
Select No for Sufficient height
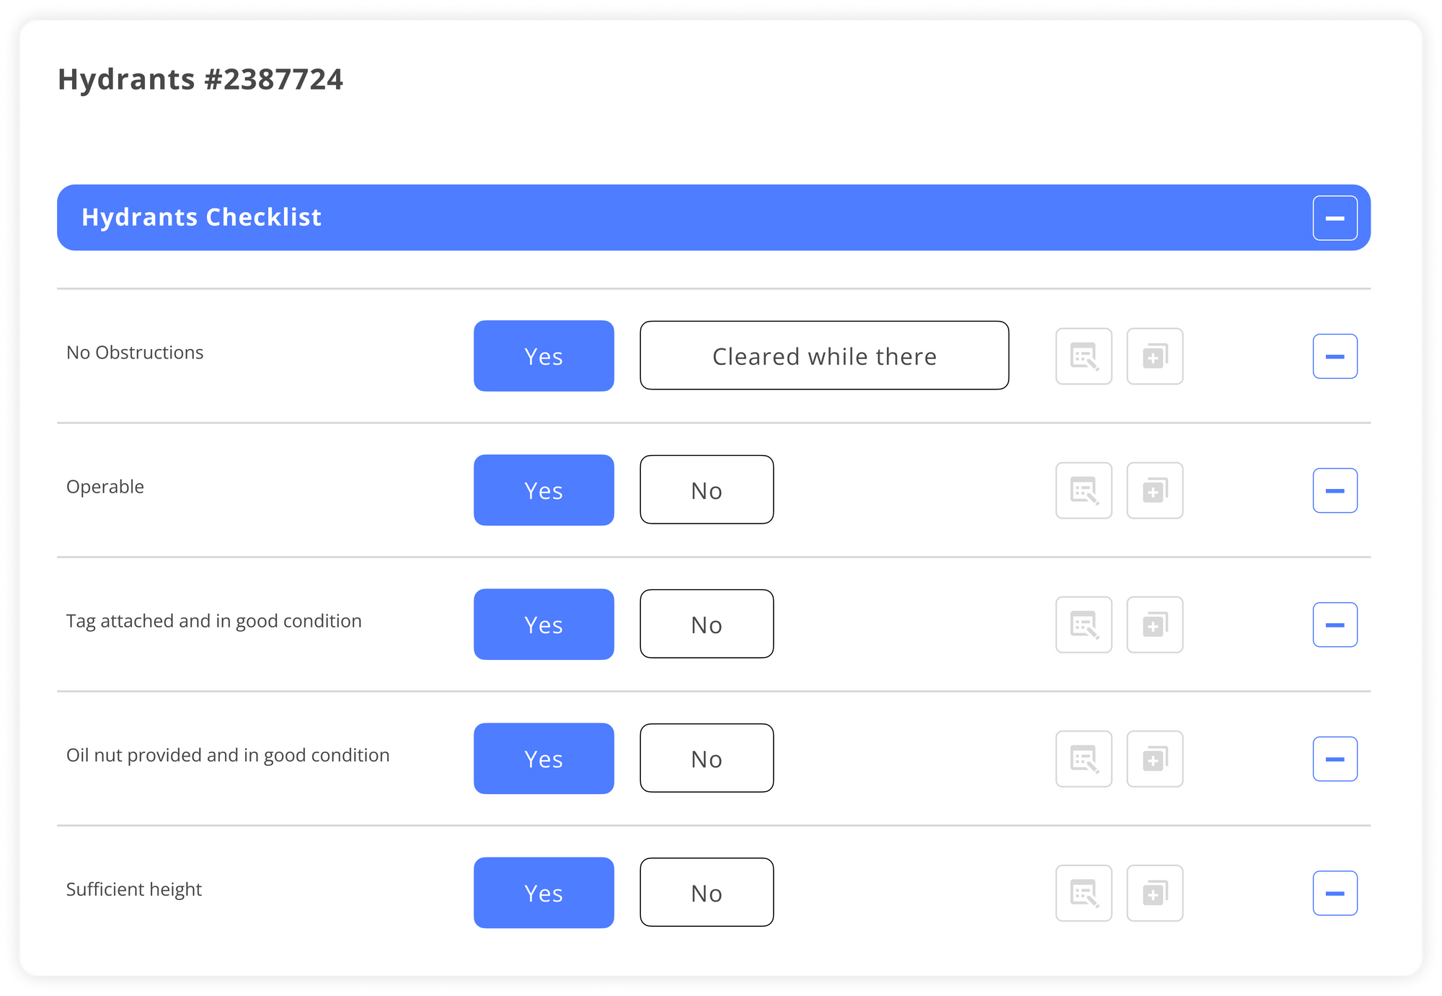(706, 893)
